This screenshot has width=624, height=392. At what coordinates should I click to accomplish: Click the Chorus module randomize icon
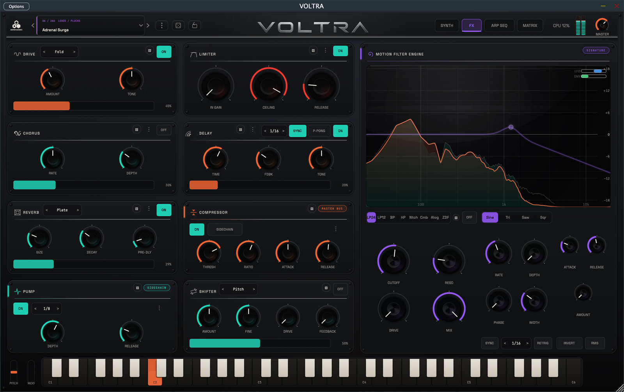pyautogui.click(x=136, y=130)
